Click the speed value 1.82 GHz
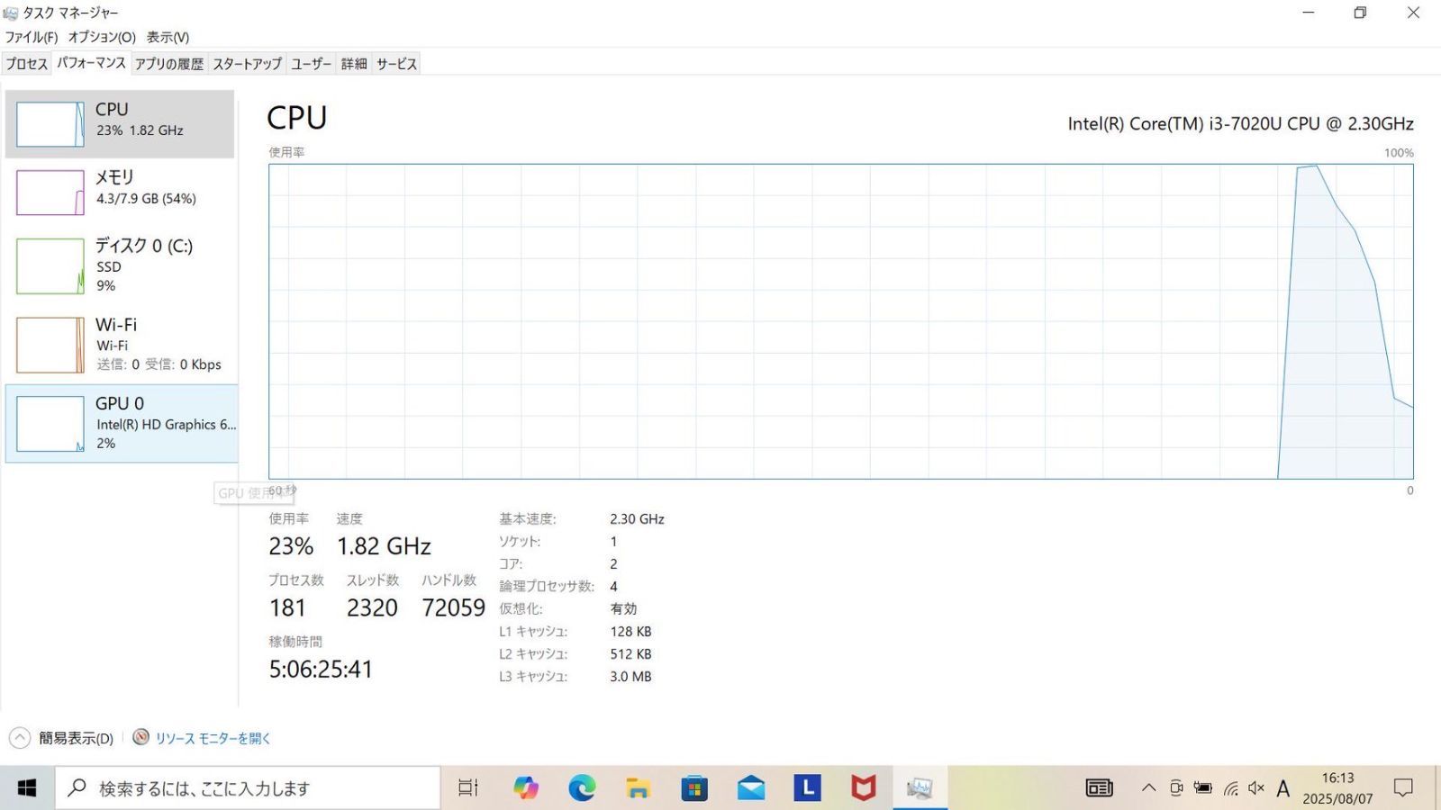The image size is (1441, 810). click(384, 546)
